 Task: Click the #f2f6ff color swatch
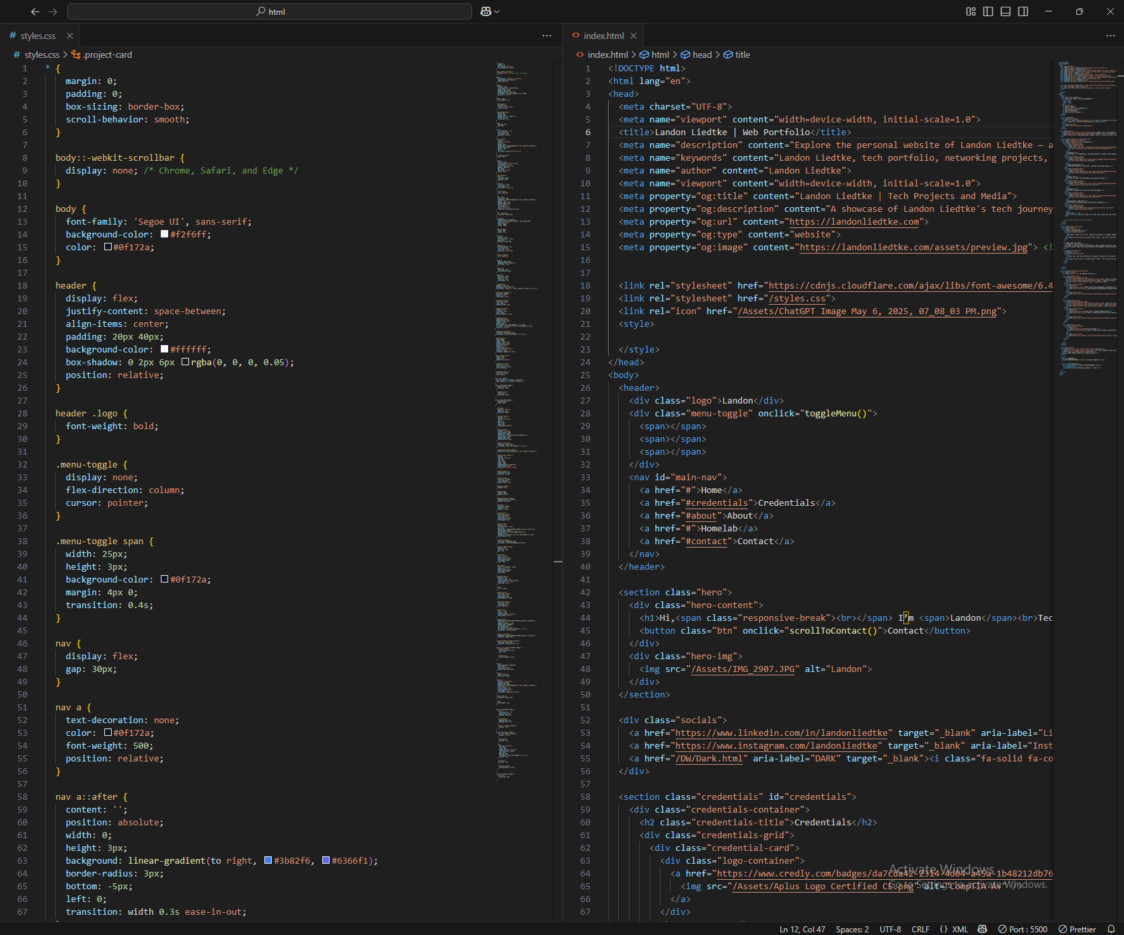click(164, 234)
